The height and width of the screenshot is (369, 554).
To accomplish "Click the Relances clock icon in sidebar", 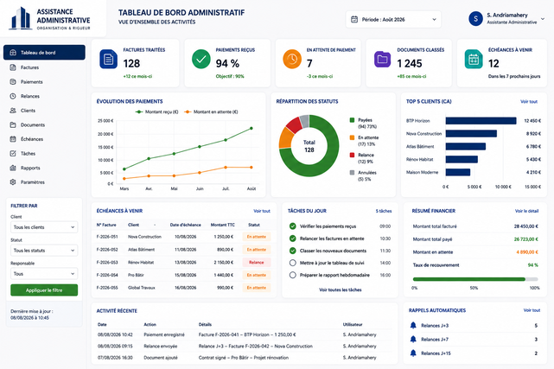I will click(x=13, y=96).
